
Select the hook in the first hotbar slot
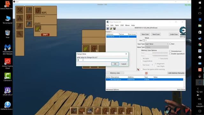[x=74, y=111]
